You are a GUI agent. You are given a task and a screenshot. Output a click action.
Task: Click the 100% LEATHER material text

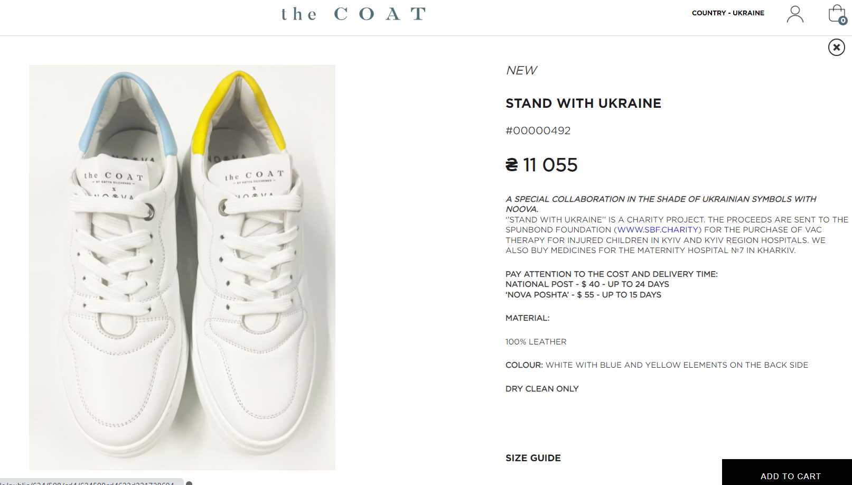click(x=536, y=342)
